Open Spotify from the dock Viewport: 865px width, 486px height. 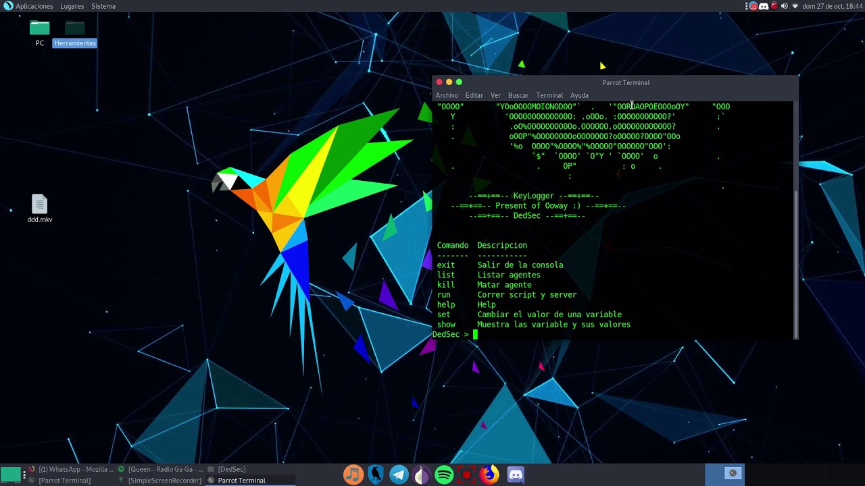[x=444, y=475]
